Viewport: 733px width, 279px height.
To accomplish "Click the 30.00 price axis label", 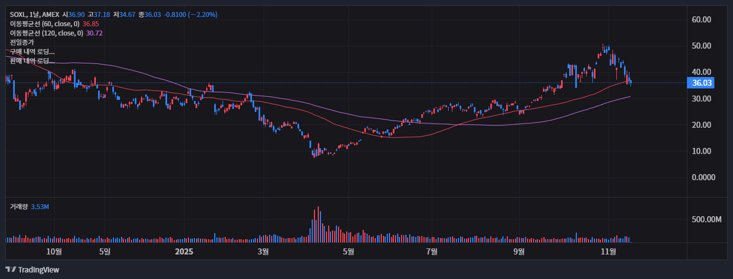I will (x=702, y=99).
